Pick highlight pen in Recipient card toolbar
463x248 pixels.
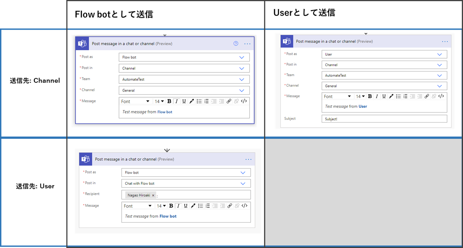pyautogui.click(x=193, y=206)
